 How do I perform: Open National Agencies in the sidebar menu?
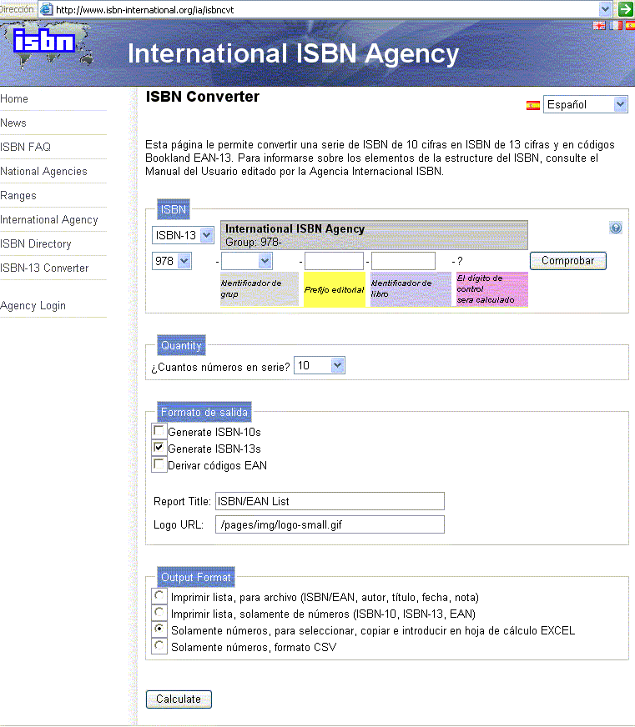[43, 171]
